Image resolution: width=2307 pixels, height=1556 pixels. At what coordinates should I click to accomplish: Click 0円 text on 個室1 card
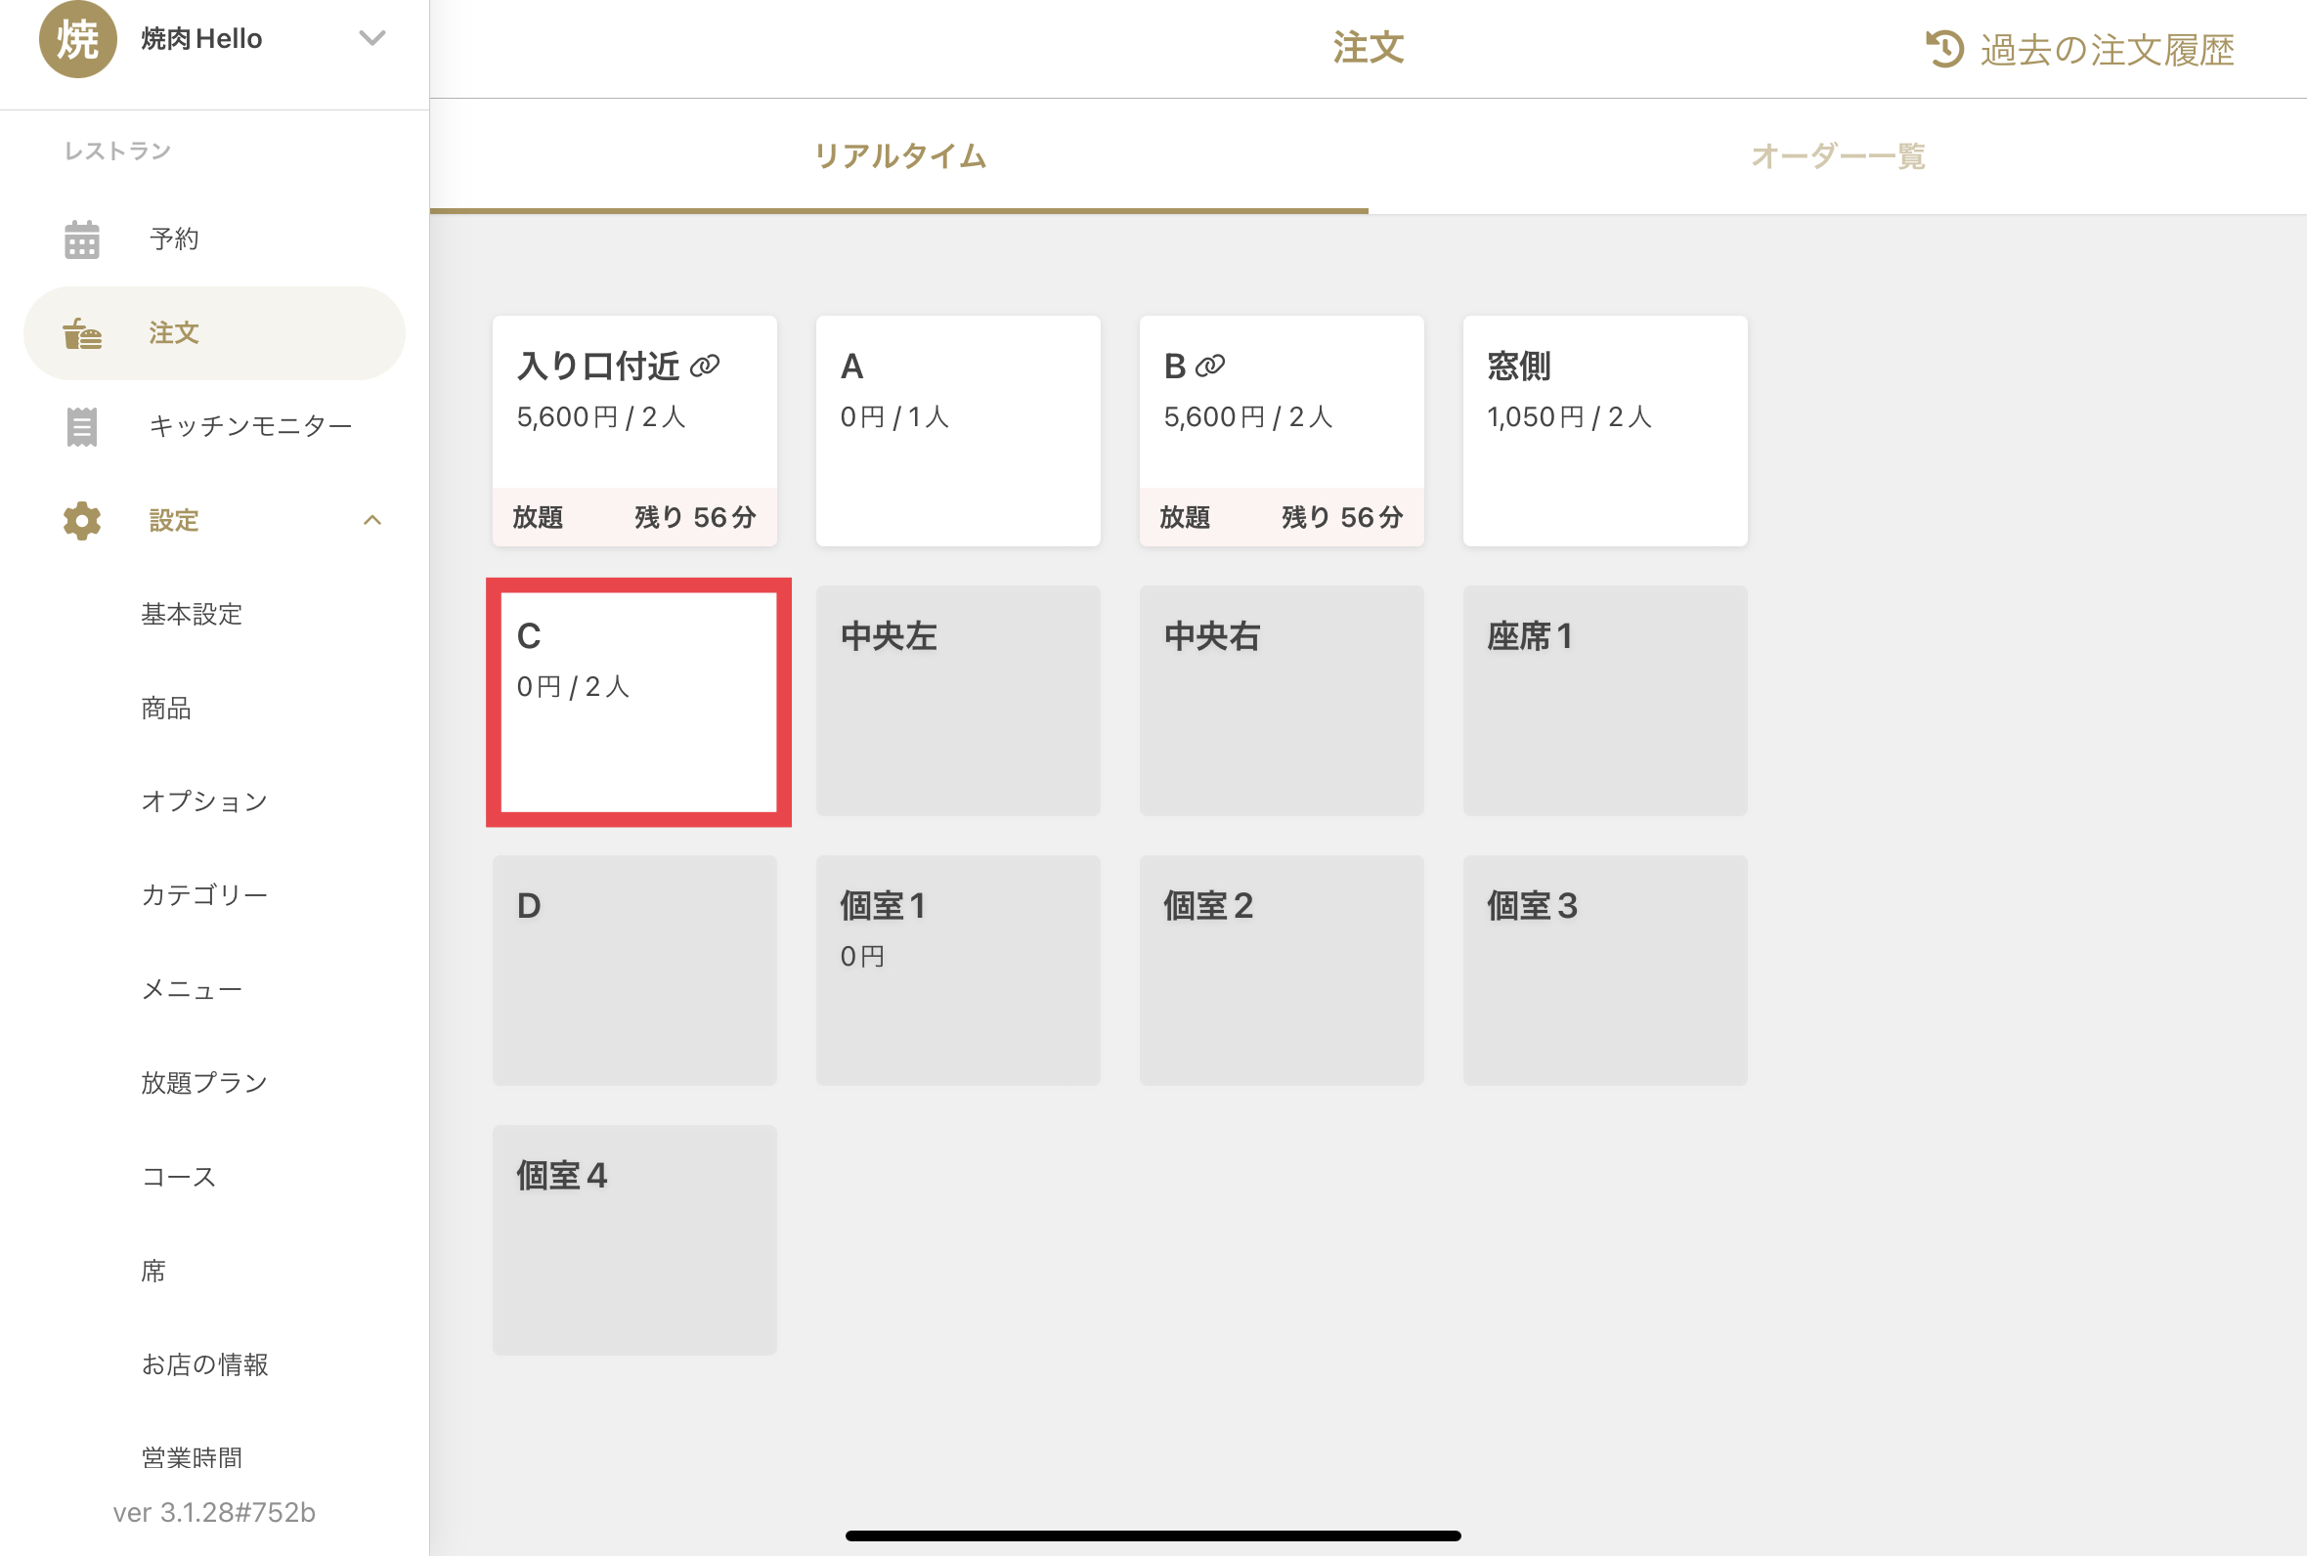coord(862,957)
